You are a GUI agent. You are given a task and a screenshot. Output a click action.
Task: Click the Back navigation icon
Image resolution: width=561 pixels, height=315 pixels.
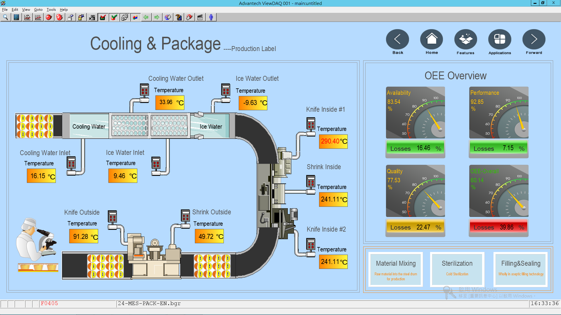point(397,41)
